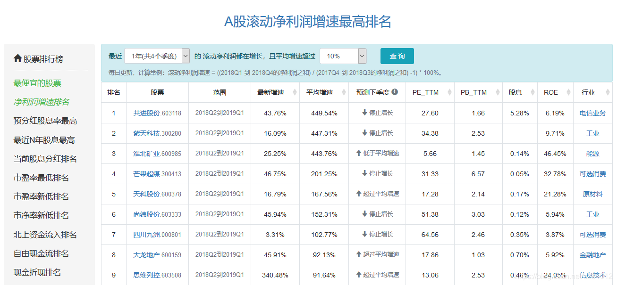Go to 市盈率最低排名
This screenshot has width=617, height=285.
pyautogui.click(x=42, y=178)
